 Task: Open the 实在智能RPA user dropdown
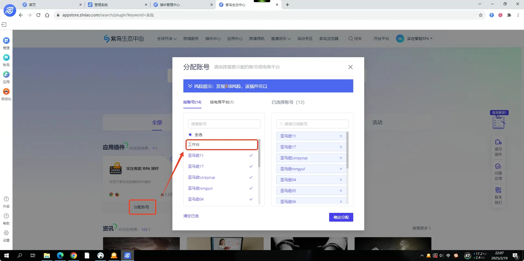click(420, 39)
